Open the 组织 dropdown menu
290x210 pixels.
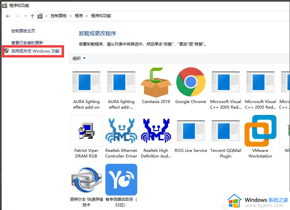tap(79, 58)
